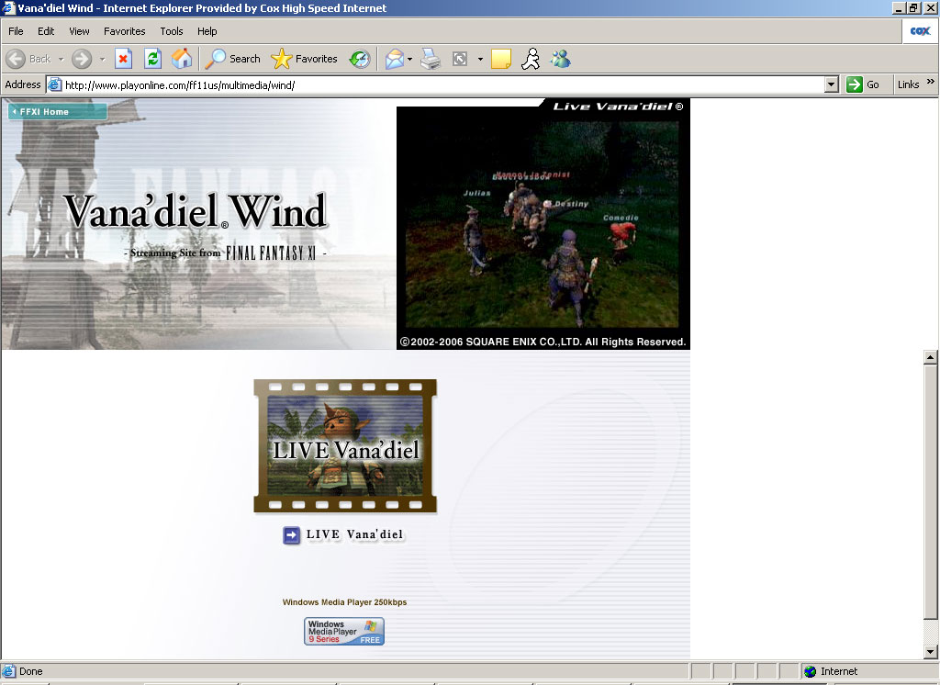Open the Back button history dropdown arrow

pos(62,59)
